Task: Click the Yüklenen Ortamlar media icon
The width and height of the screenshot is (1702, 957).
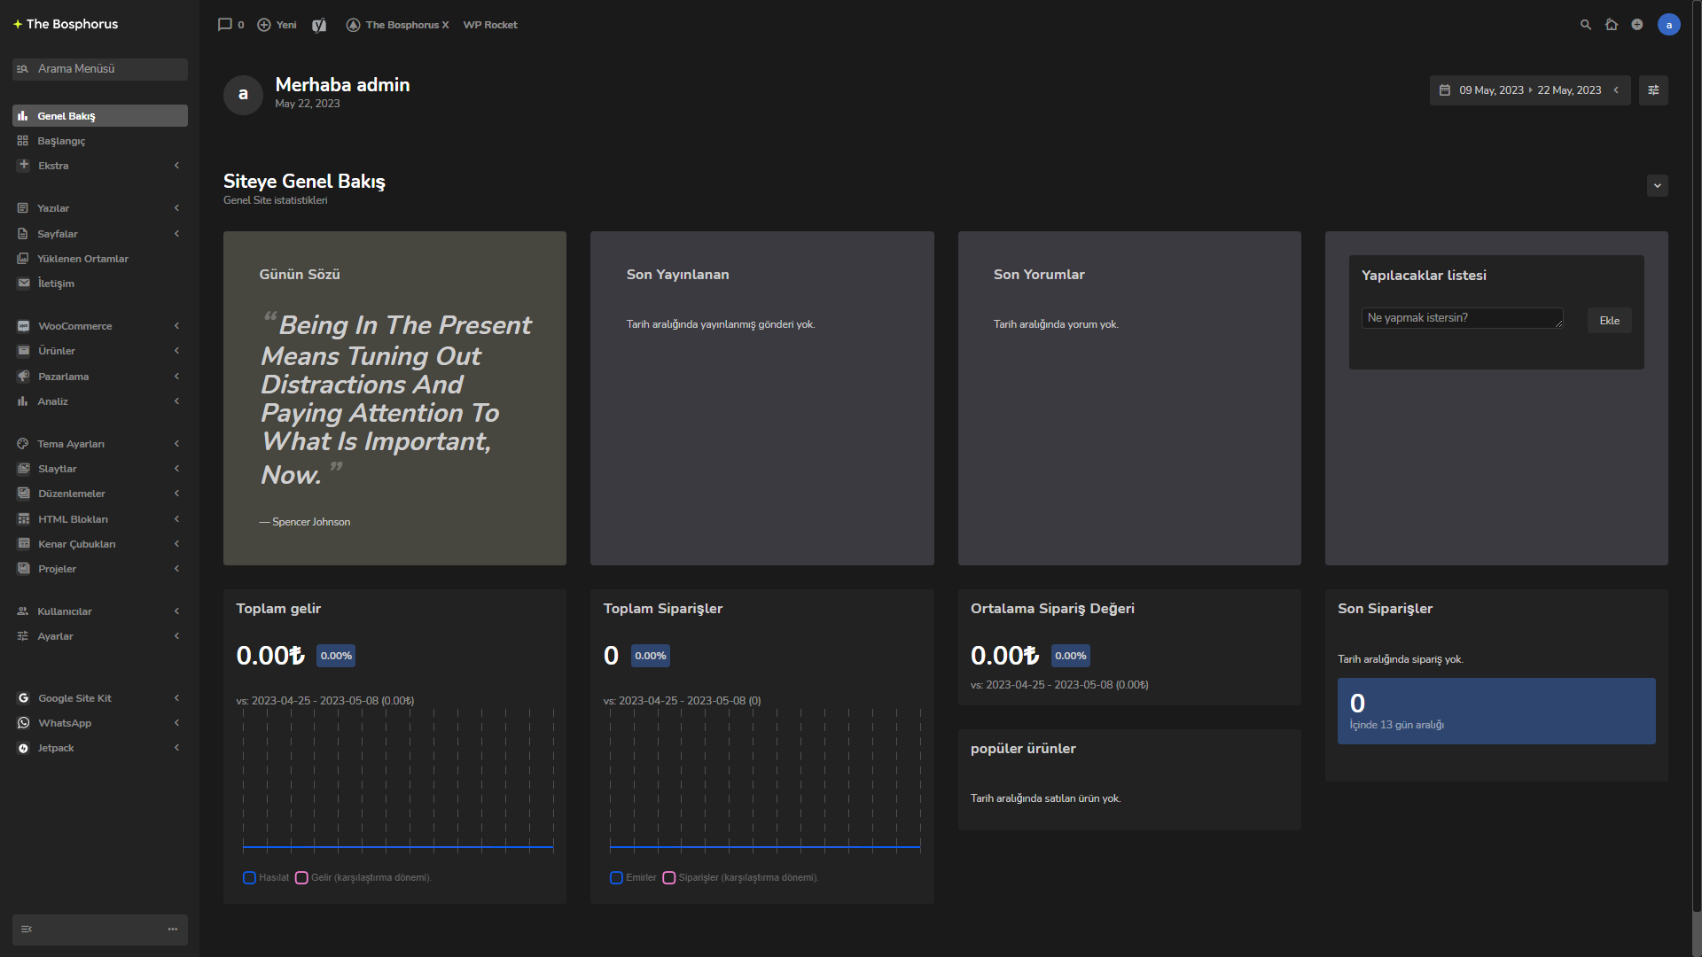Action: (x=23, y=259)
